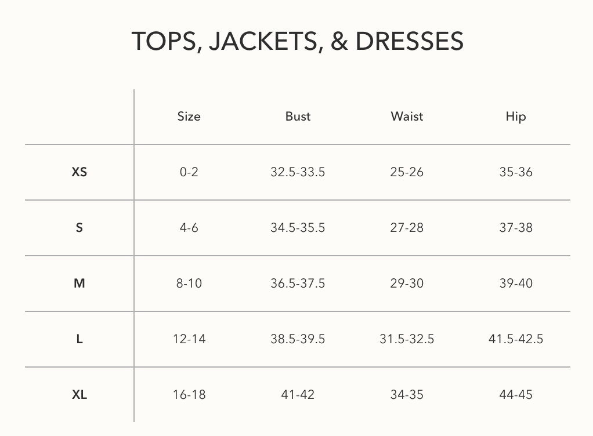Image resolution: width=593 pixels, height=436 pixels.
Task: Select the Hip column header
Action: pos(515,117)
